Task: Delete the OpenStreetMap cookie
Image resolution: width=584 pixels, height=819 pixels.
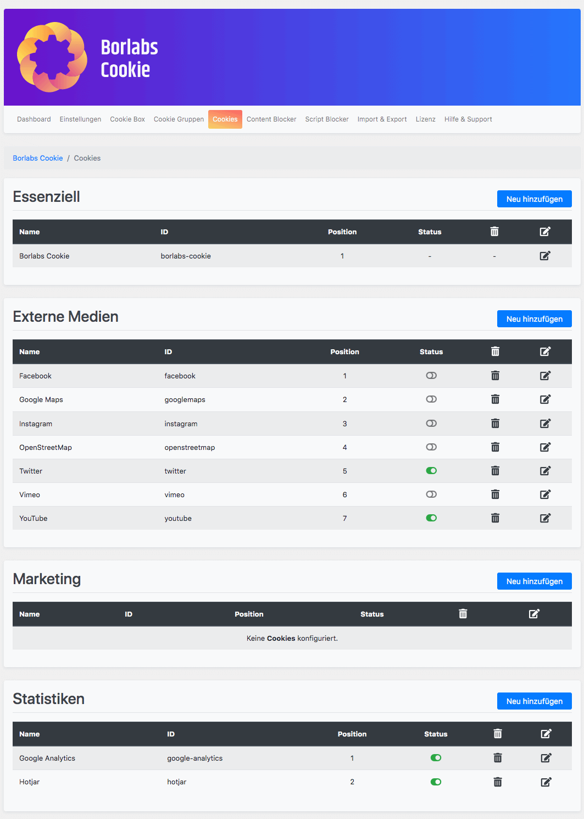Action: click(495, 447)
